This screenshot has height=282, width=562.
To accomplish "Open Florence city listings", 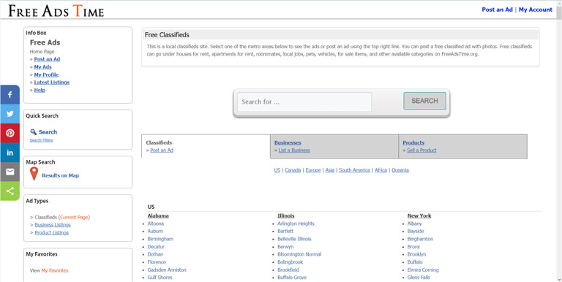I will pyautogui.click(x=157, y=262).
